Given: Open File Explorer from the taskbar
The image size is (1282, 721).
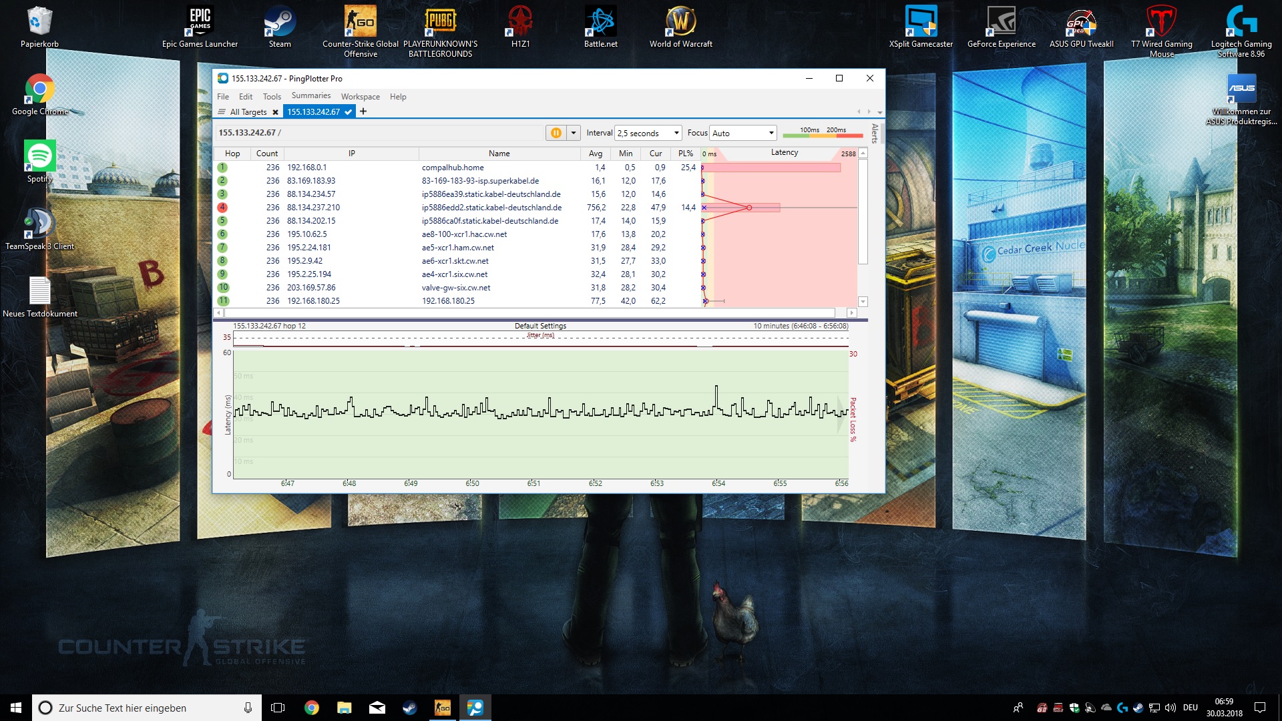Looking at the screenshot, I should (344, 708).
